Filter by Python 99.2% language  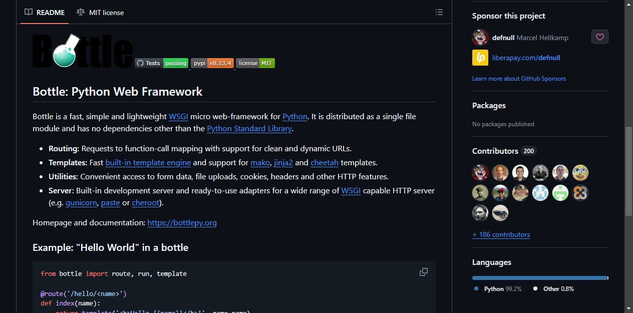pos(498,289)
